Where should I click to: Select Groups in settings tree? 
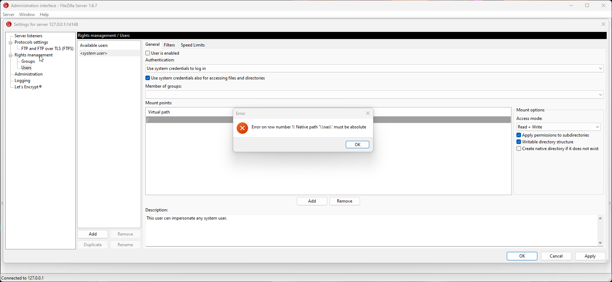point(28,61)
